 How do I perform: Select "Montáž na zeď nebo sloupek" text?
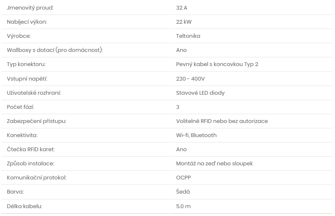tap(214, 164)
